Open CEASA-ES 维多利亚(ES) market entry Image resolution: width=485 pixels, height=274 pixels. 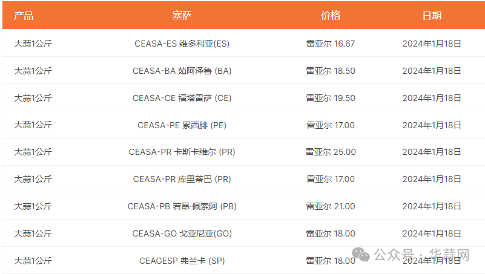point(182,44)
